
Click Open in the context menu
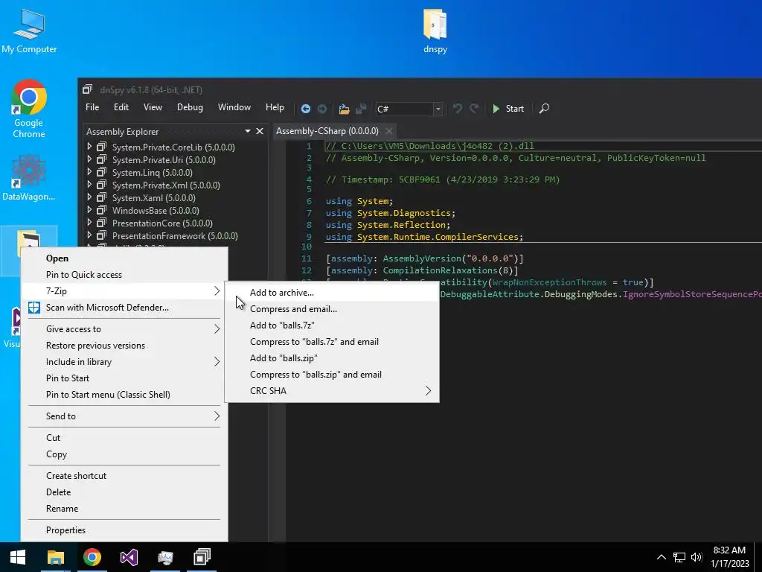coord(124,258)
